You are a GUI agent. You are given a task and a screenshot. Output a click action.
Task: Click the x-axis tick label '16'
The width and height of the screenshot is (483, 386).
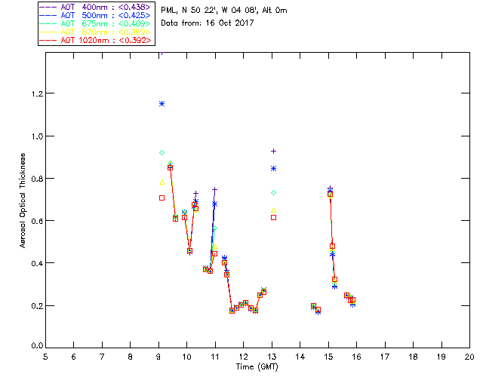[x=356, y=357]
